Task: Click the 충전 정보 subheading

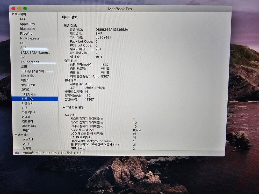Action: pyautogui.click(x=71, y=61)
